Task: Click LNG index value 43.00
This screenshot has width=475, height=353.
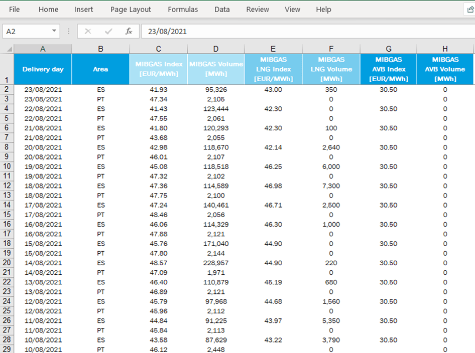Action: pyautogui.click(x=273, y=90)
